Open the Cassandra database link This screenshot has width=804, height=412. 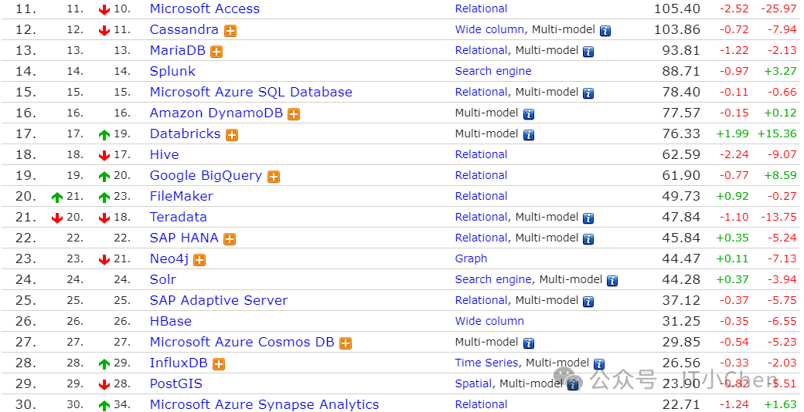click(x=184, y=29)
